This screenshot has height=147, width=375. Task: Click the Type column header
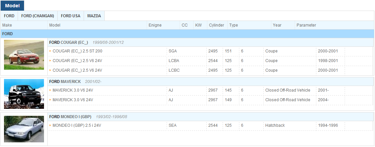pyautogui.click(x=234, y=25)
